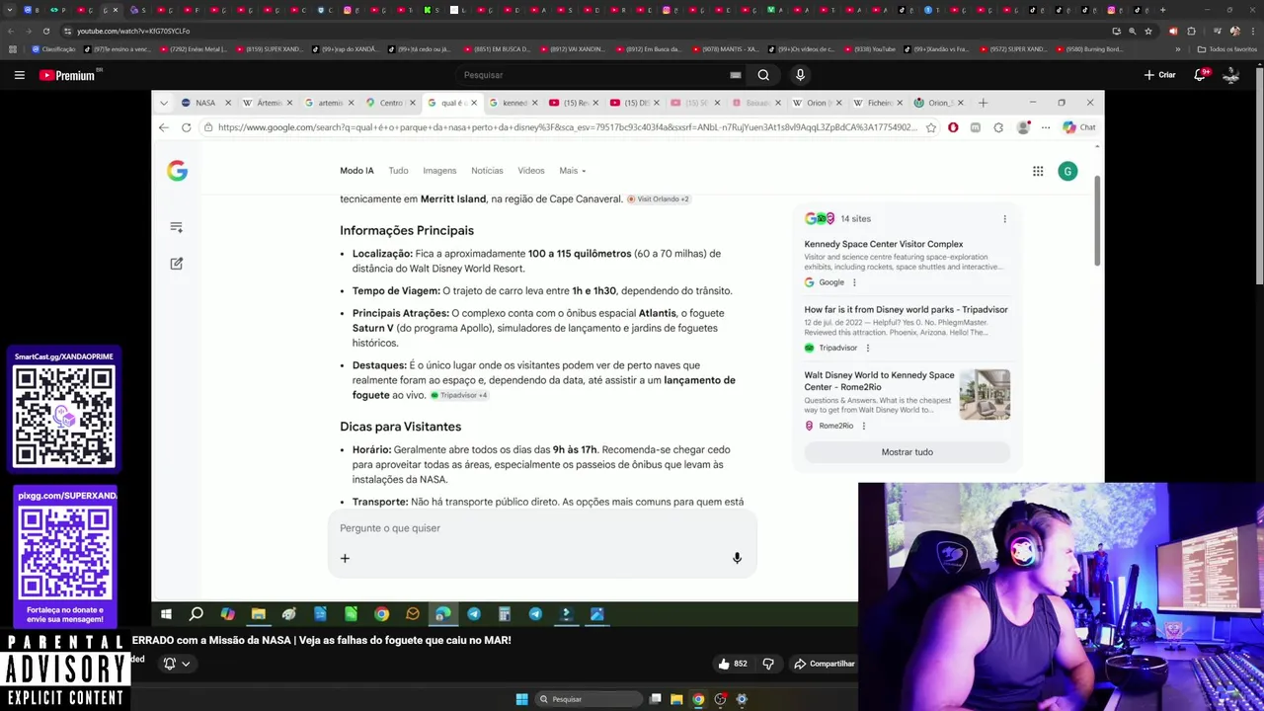1264x711 pixels.
Task: Open the red Opera-style extension icon
Action: coord(953,127)
